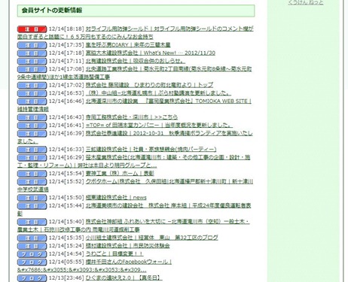
Task: Click the 注目 badge beside 12/14[16:46]
Action: tap(32, 102)
